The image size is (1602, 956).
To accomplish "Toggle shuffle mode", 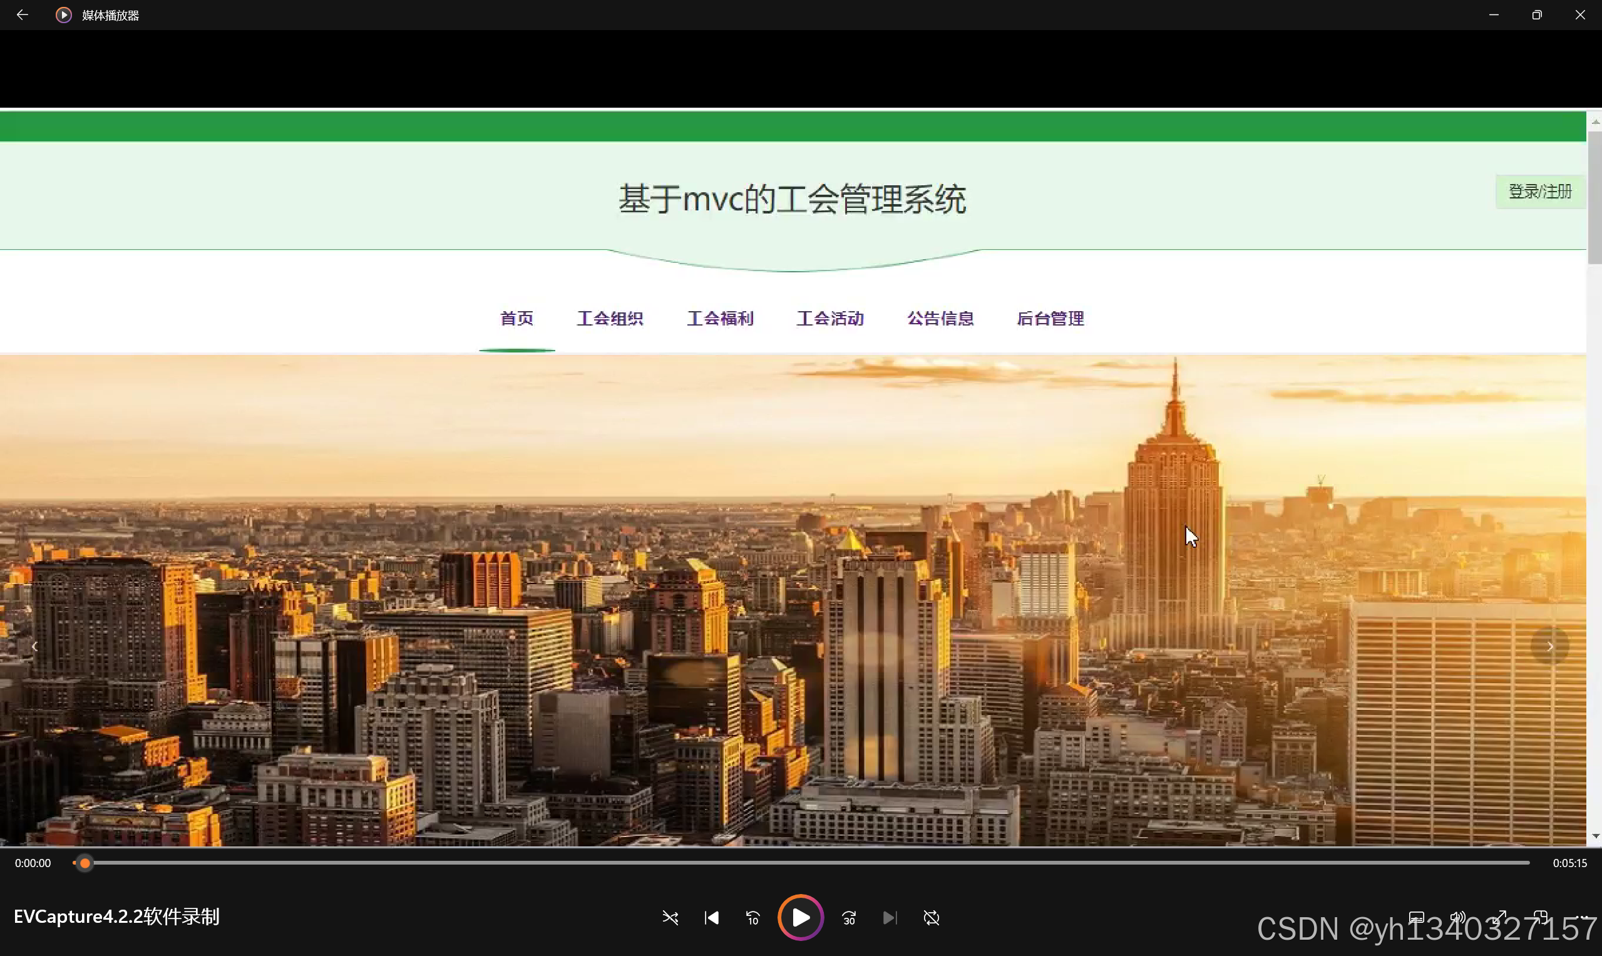I will pos(670,917).
